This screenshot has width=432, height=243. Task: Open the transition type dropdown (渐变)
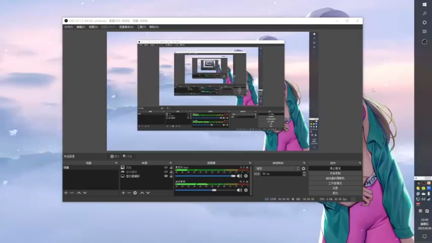[278, 168]
